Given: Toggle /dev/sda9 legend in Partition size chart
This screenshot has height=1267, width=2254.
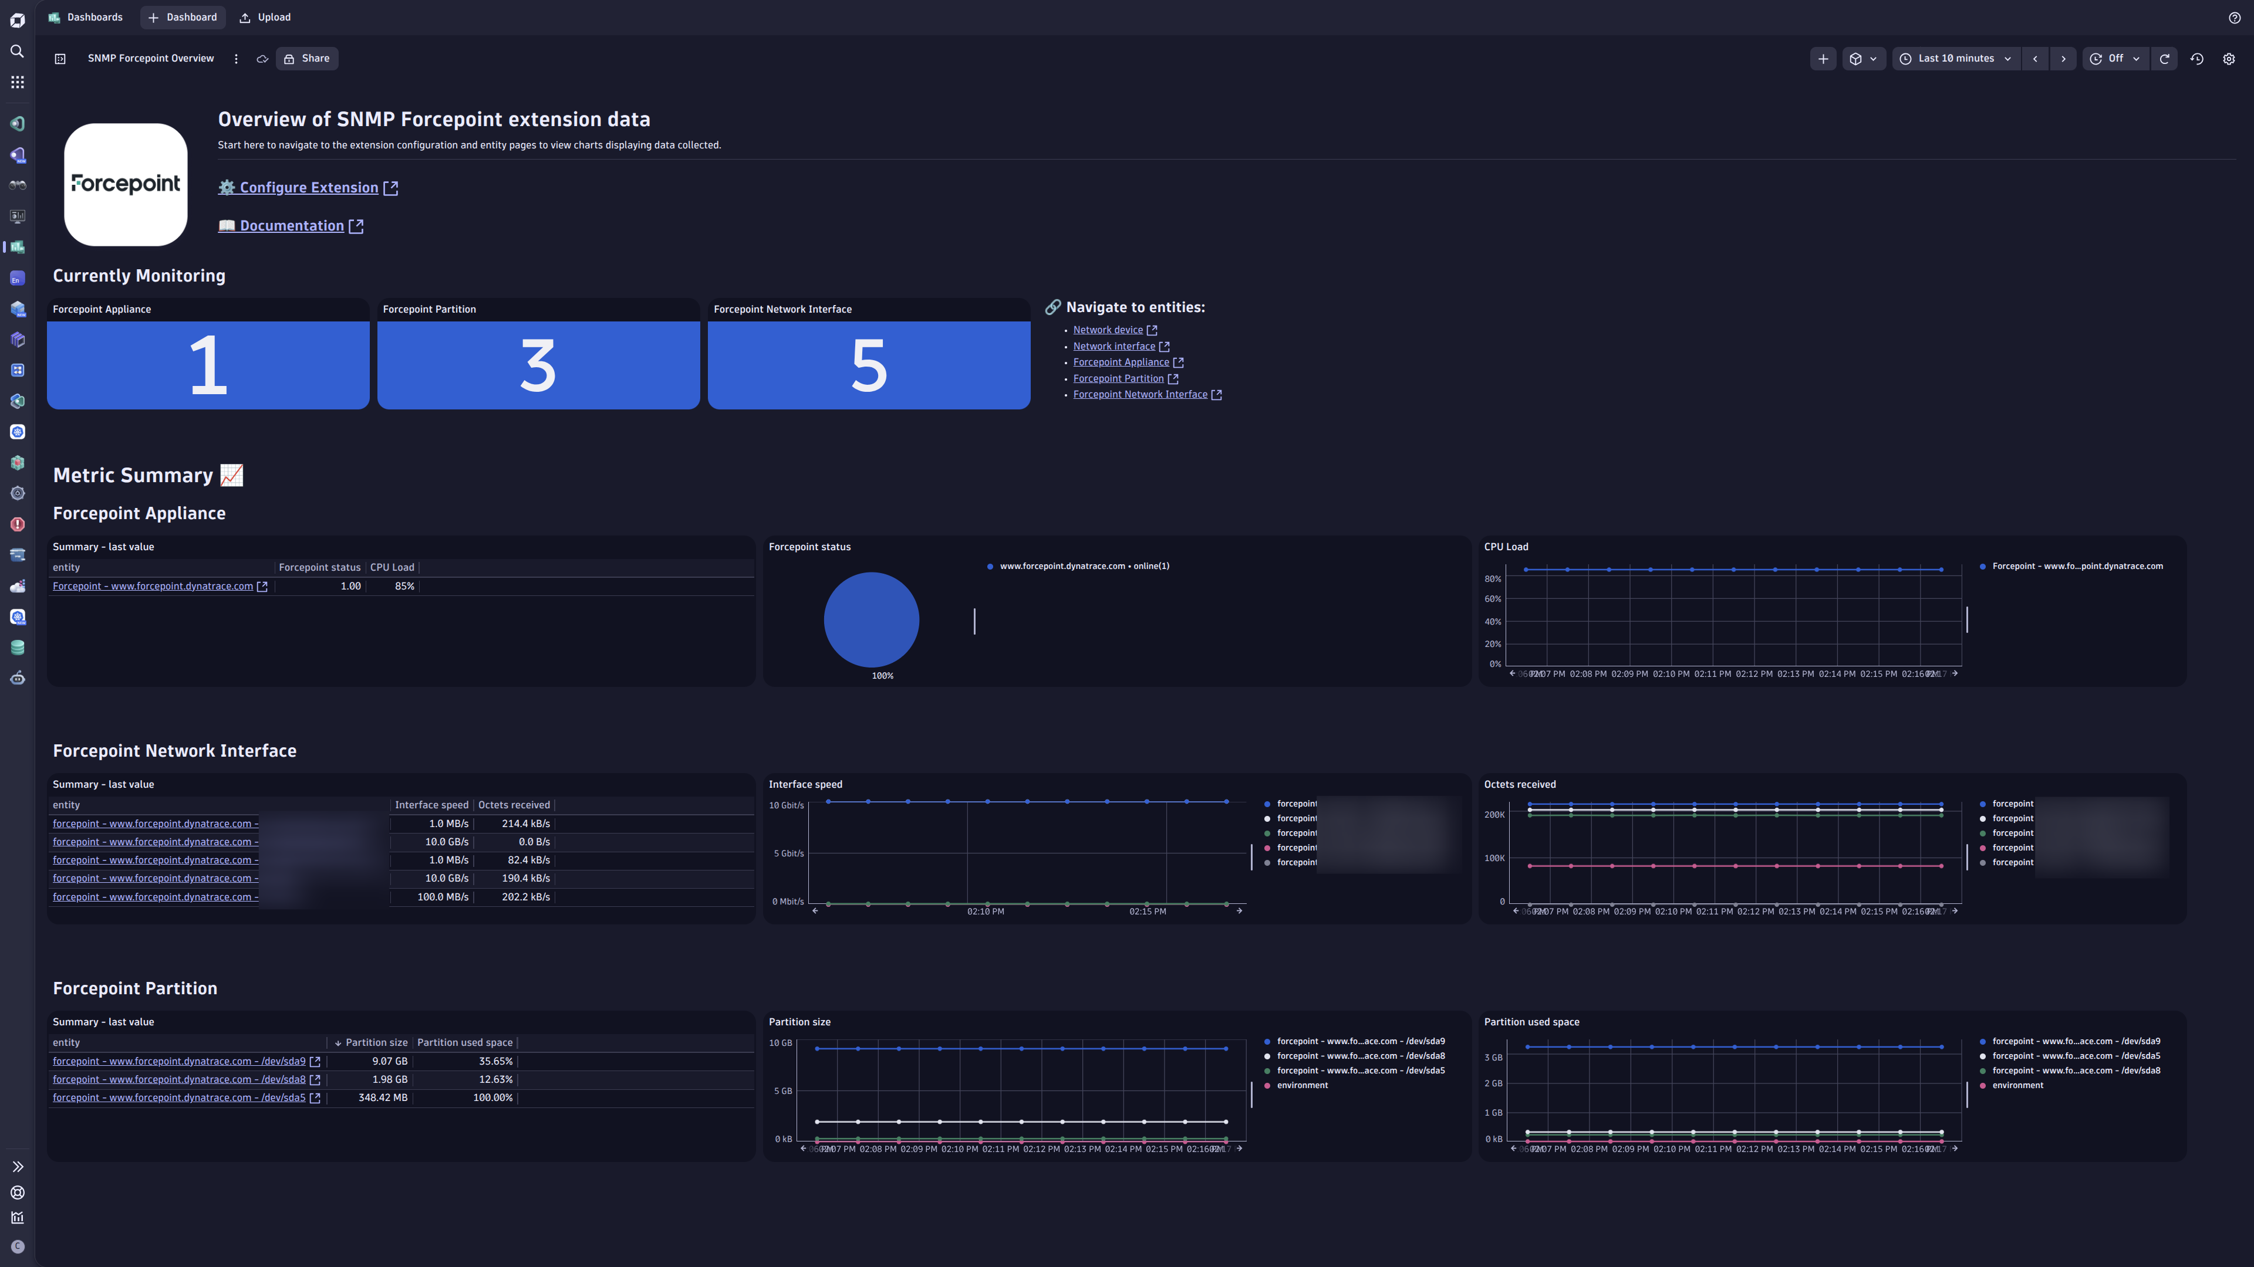Looking at the screenshot, I should pos(1355,1041).
